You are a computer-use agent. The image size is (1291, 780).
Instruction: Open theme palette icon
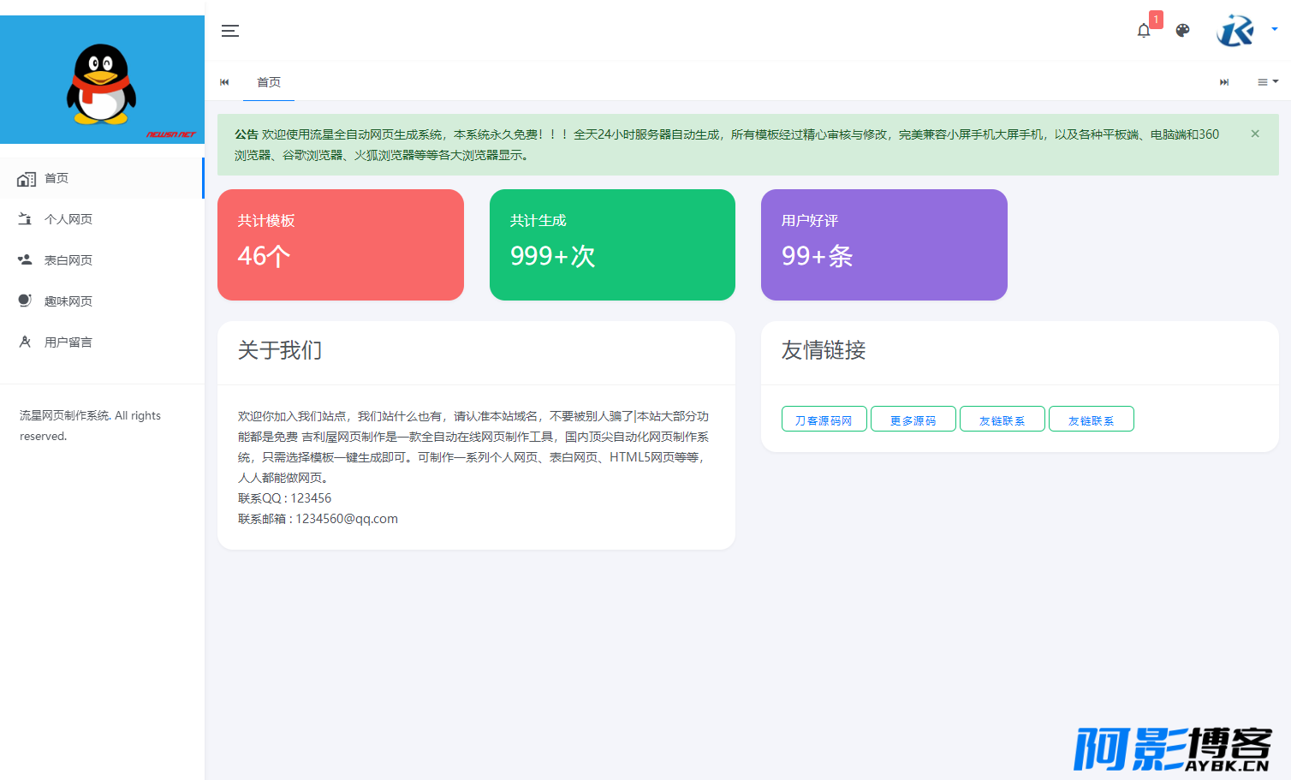pos(1183,31)
